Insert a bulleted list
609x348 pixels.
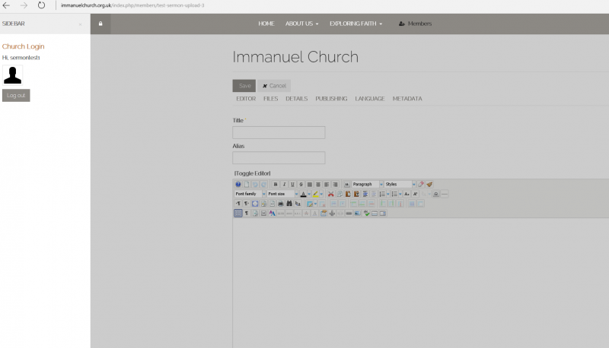(x=394, y=194)
